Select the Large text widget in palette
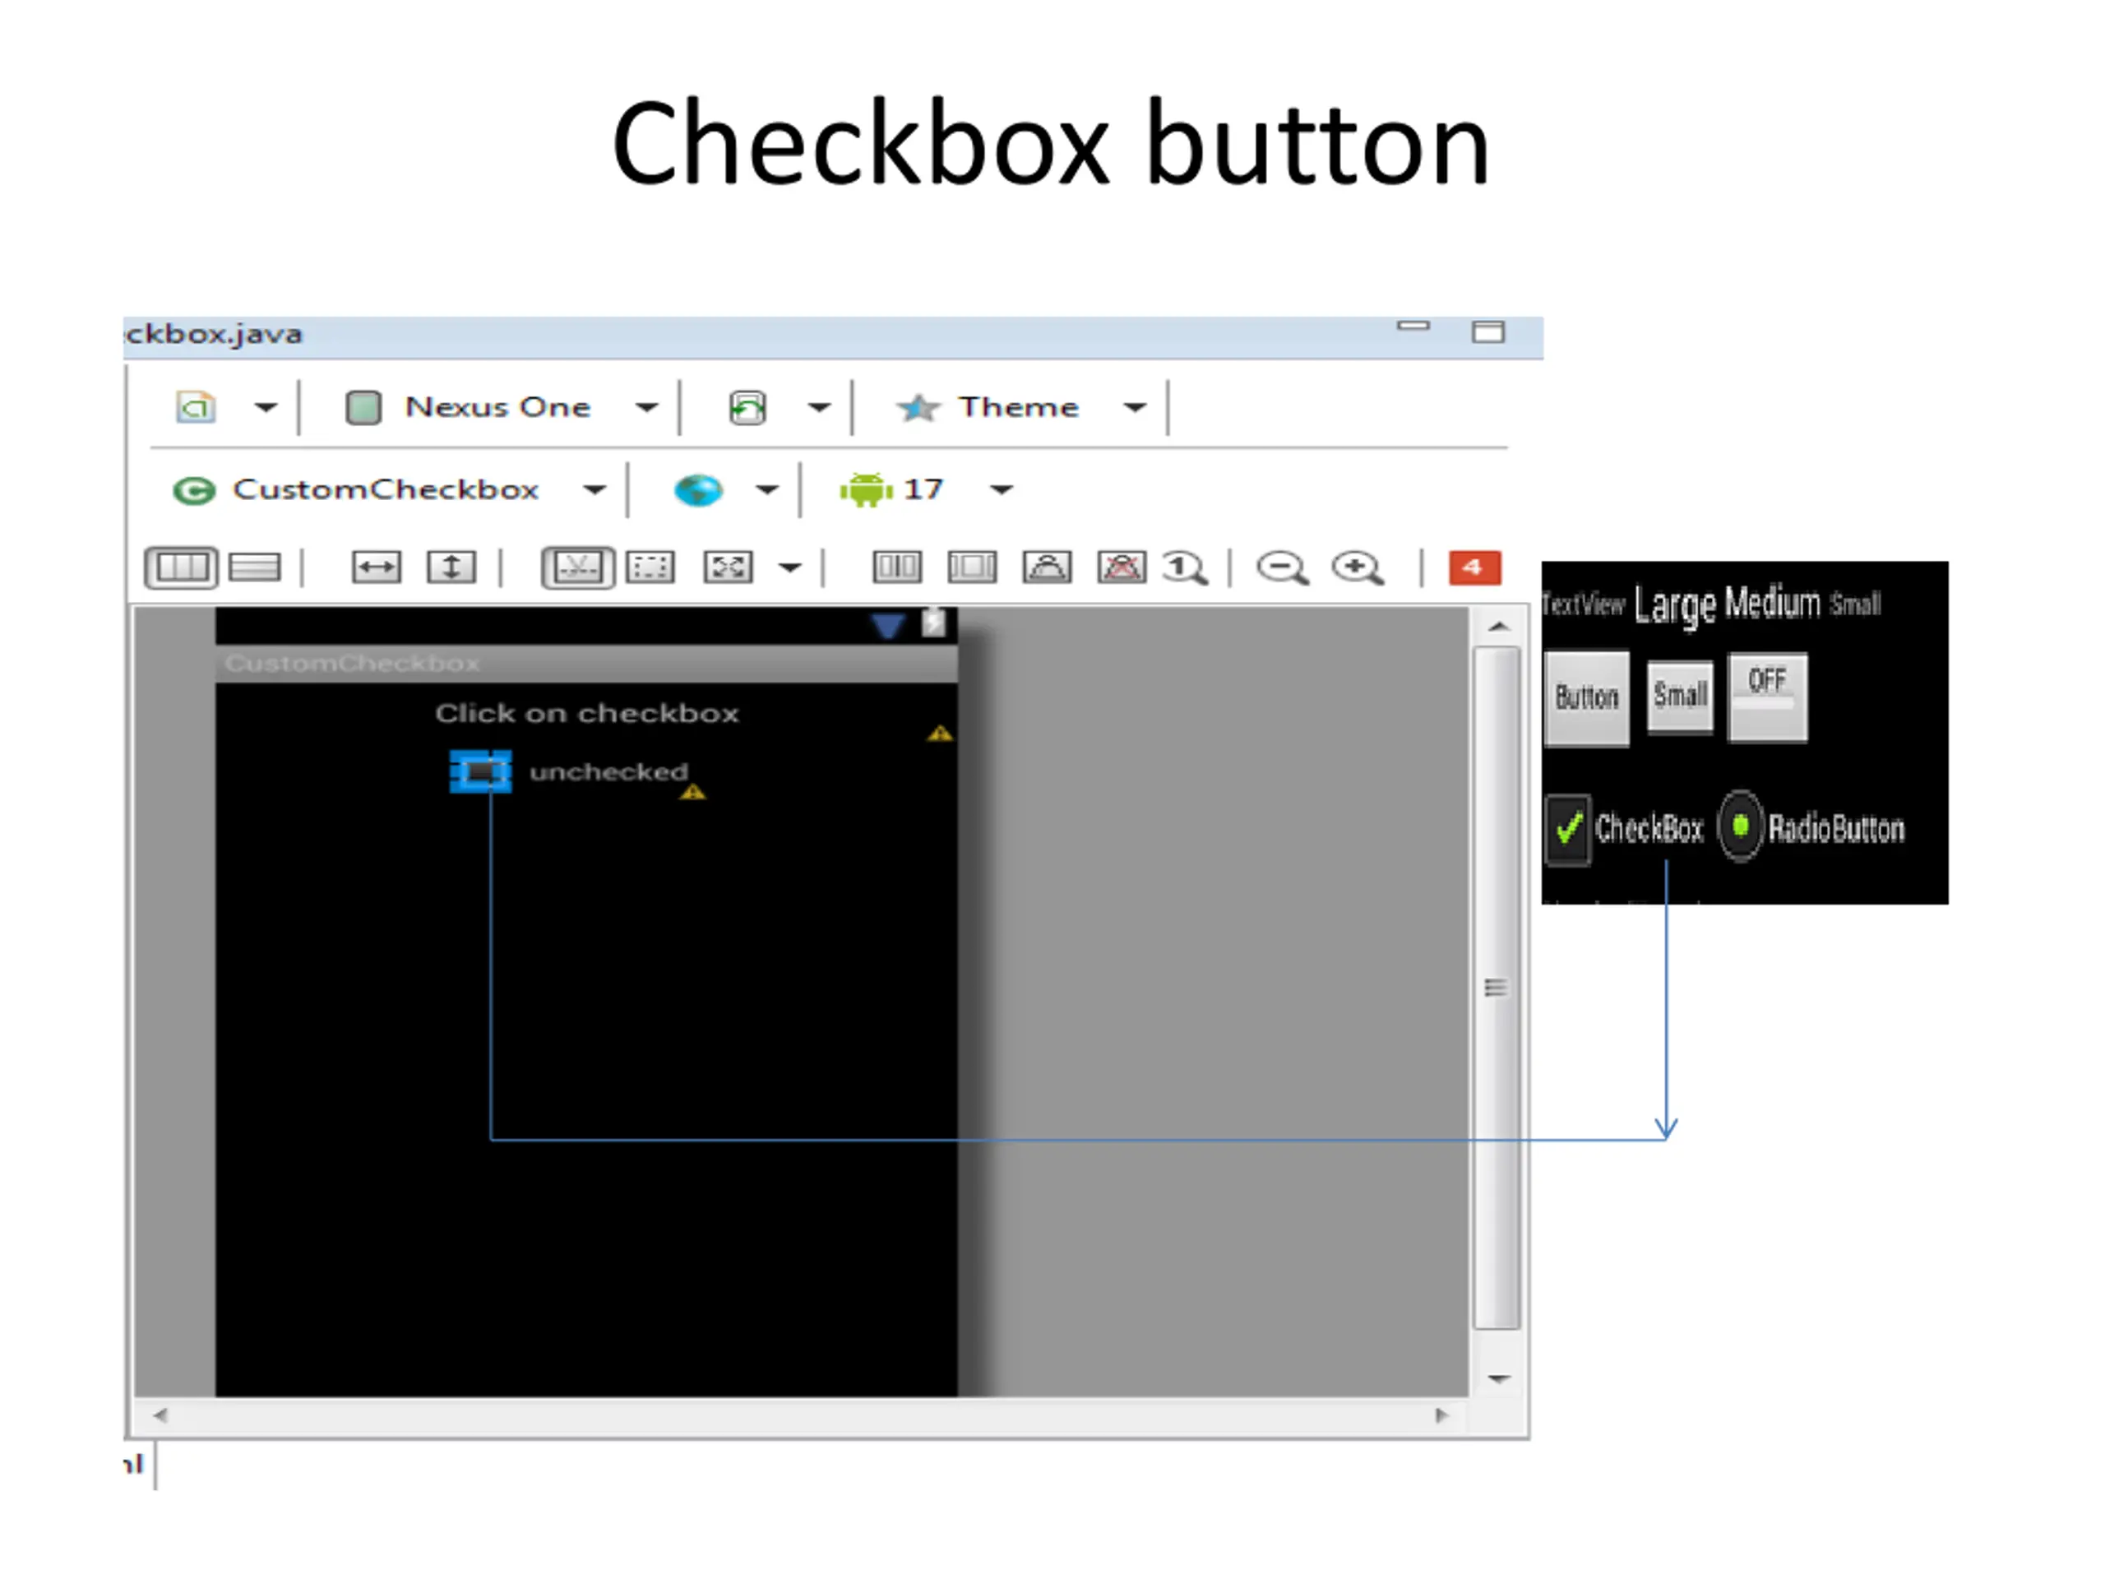2105x1579 pixels. [x=1675, y=605]
